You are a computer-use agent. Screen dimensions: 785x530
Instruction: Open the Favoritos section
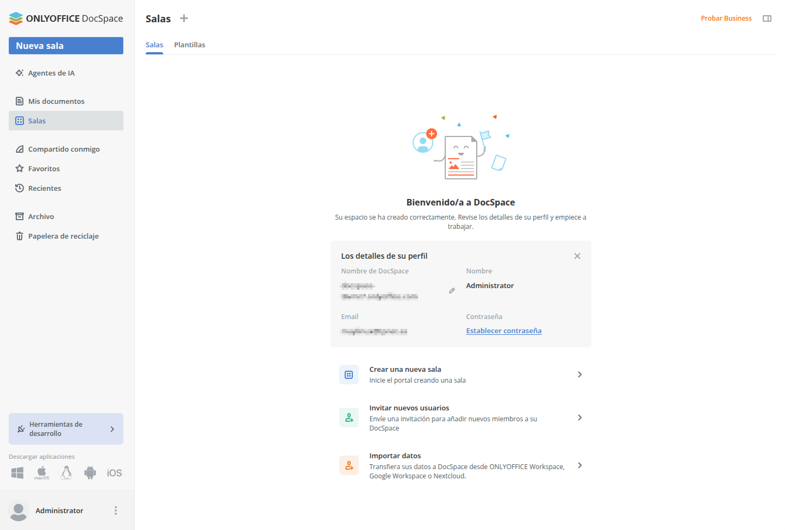coord(66,169)
